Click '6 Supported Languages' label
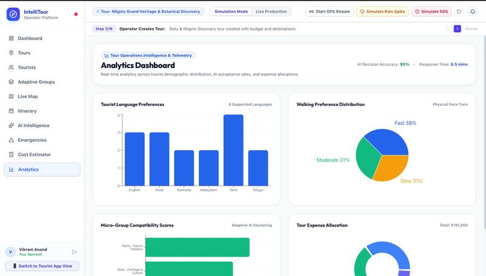The height and width of the screenshot is (276, 486). pyautogui.click(x=250, y=104)
